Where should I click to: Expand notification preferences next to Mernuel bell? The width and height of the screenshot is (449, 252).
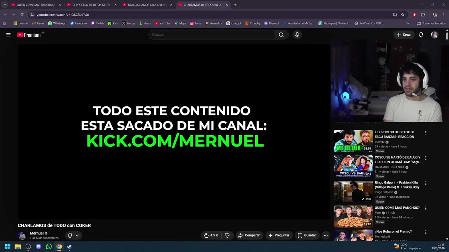point(77,235)
